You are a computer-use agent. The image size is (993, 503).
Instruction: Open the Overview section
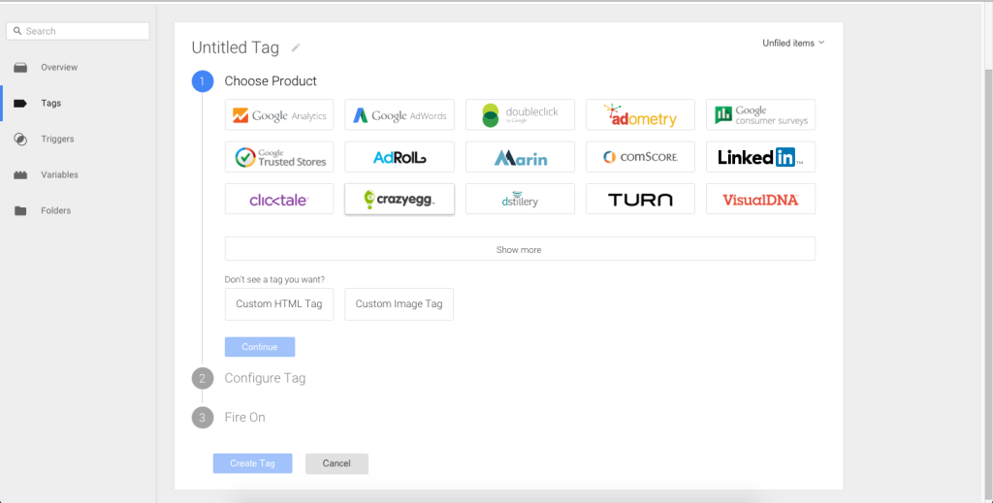(59, 67)
